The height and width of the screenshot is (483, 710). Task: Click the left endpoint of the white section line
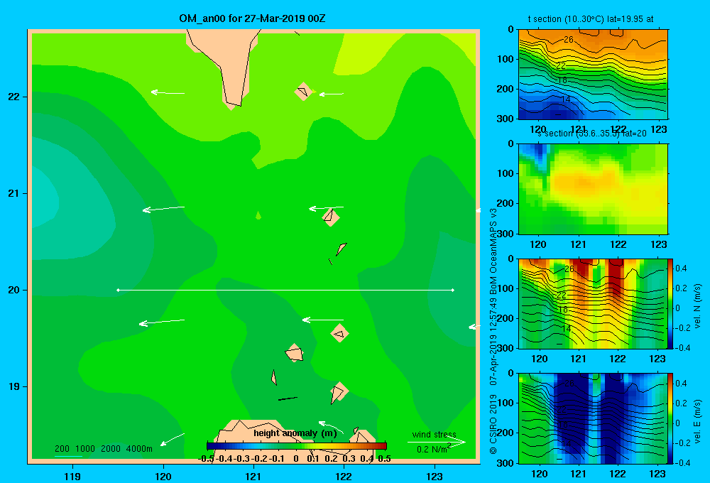click(118, 290)
